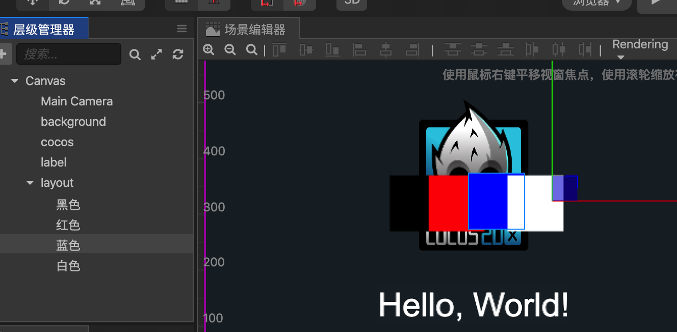Distribute nodes evenly by bottom edges
This screenshot has width=677, height=332.
(505, 50)
